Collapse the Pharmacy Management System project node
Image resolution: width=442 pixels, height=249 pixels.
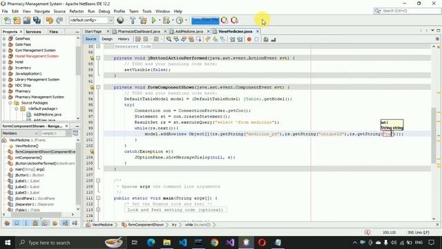tap(4, 97)
